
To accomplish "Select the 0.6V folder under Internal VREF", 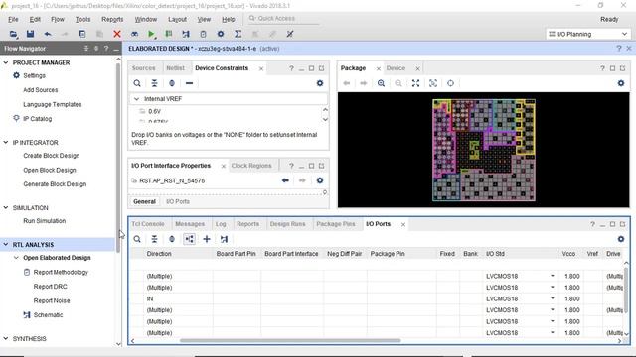I will click(x=154, y=111).
